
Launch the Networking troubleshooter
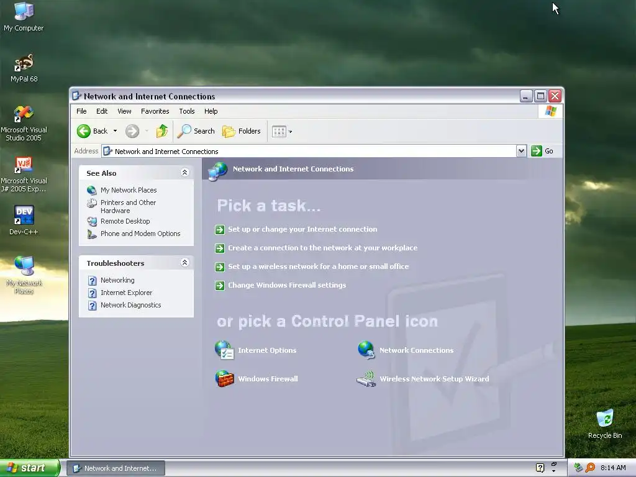click(117, 280)
